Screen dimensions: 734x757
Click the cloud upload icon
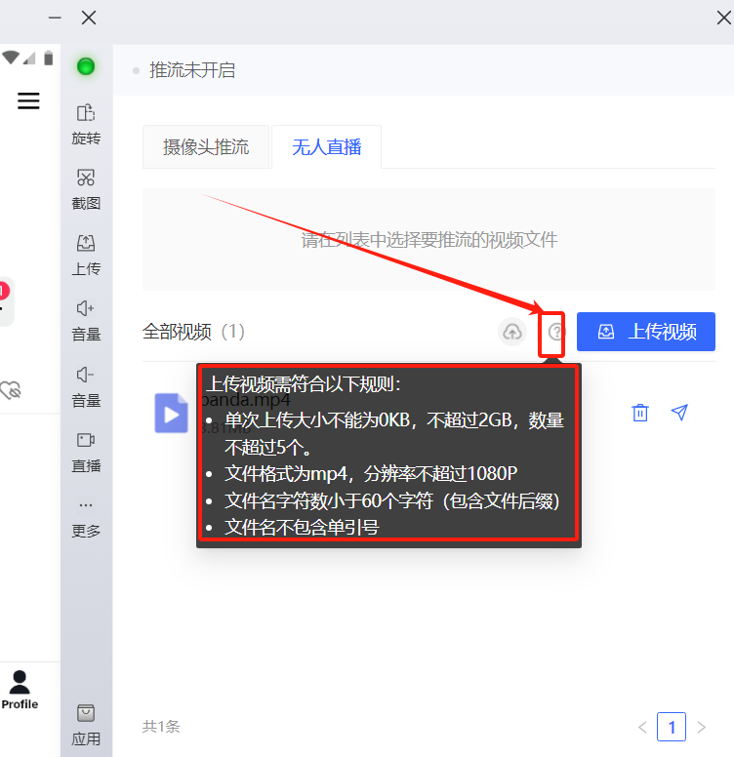512,332
